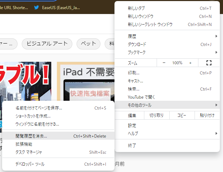The width and height of the screenshot is (223, 172).
Task: Click the zoom in plus button
Action: pos(190,63)
